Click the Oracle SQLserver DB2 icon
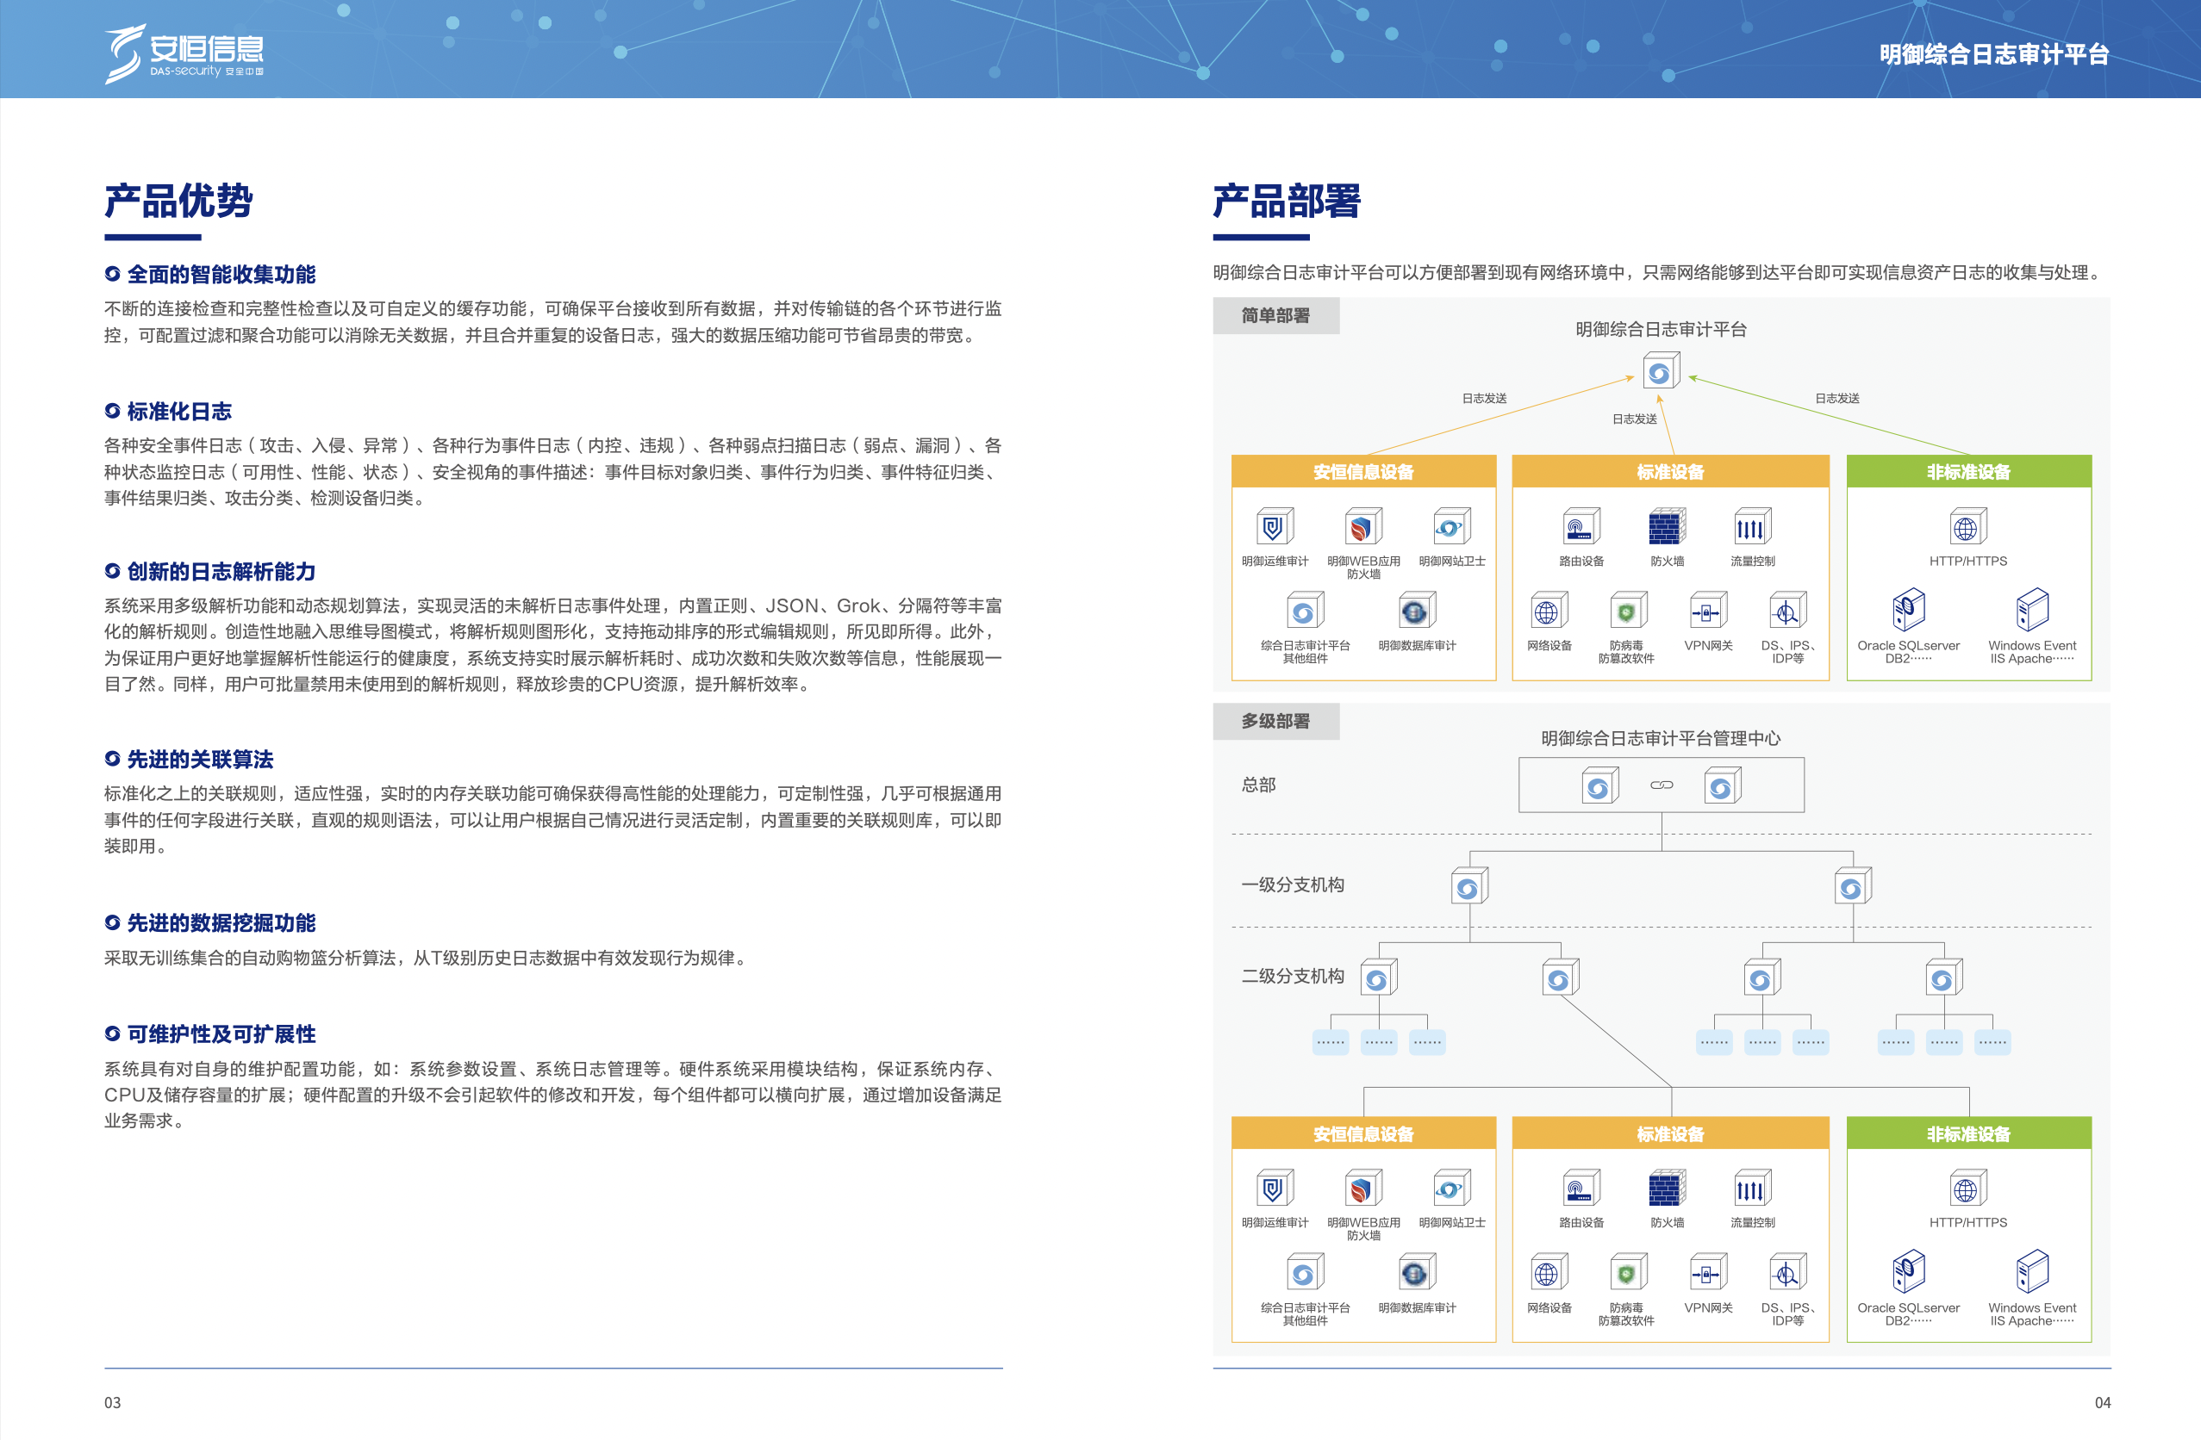 click(x=1911, y=610)
